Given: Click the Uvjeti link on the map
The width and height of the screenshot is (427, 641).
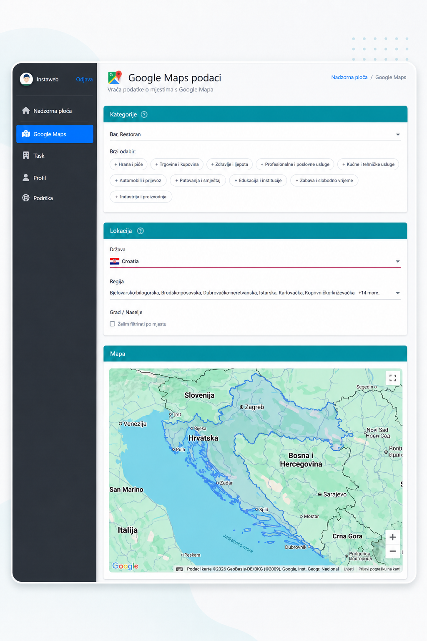Looking at the screenshot, I should 349,569.
